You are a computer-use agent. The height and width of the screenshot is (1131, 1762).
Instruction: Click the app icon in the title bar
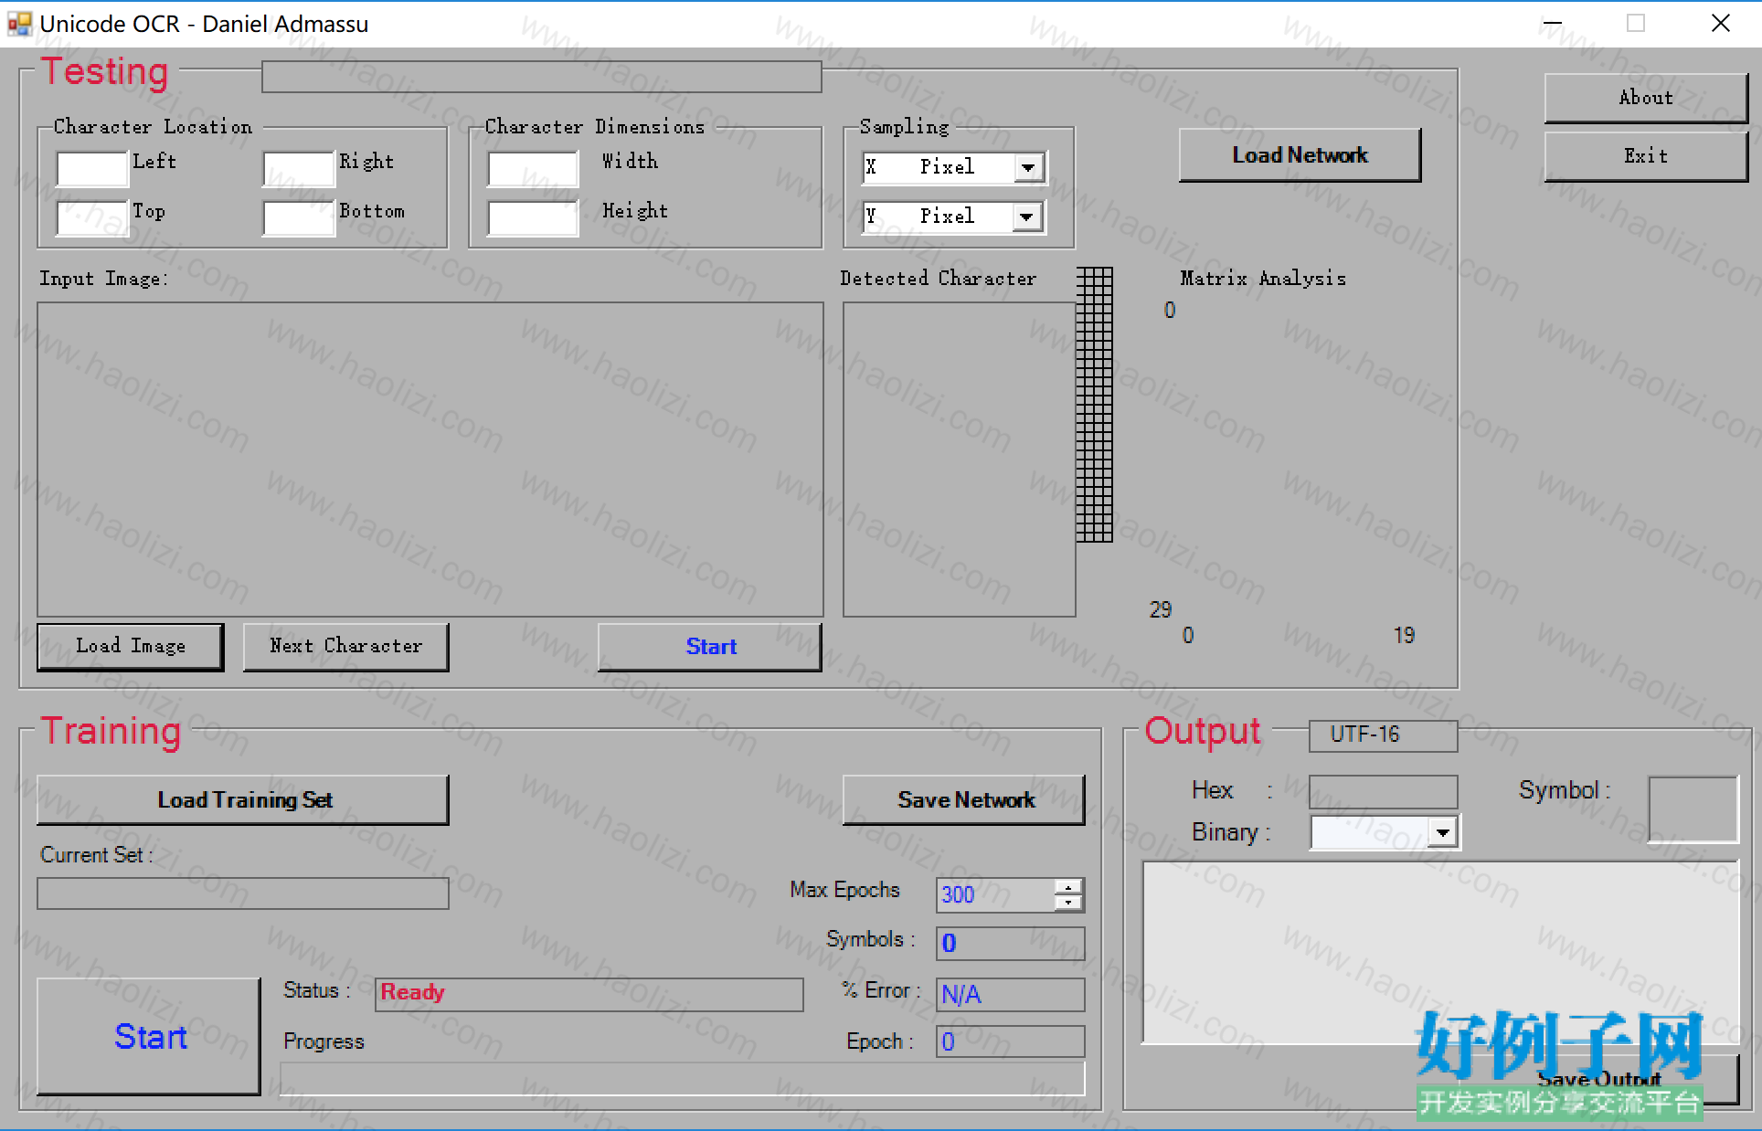point(19,24)
